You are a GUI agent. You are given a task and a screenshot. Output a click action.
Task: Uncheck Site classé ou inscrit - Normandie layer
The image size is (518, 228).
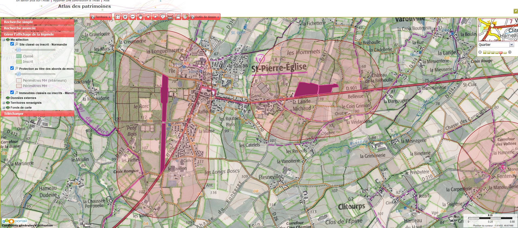point(12,44)
